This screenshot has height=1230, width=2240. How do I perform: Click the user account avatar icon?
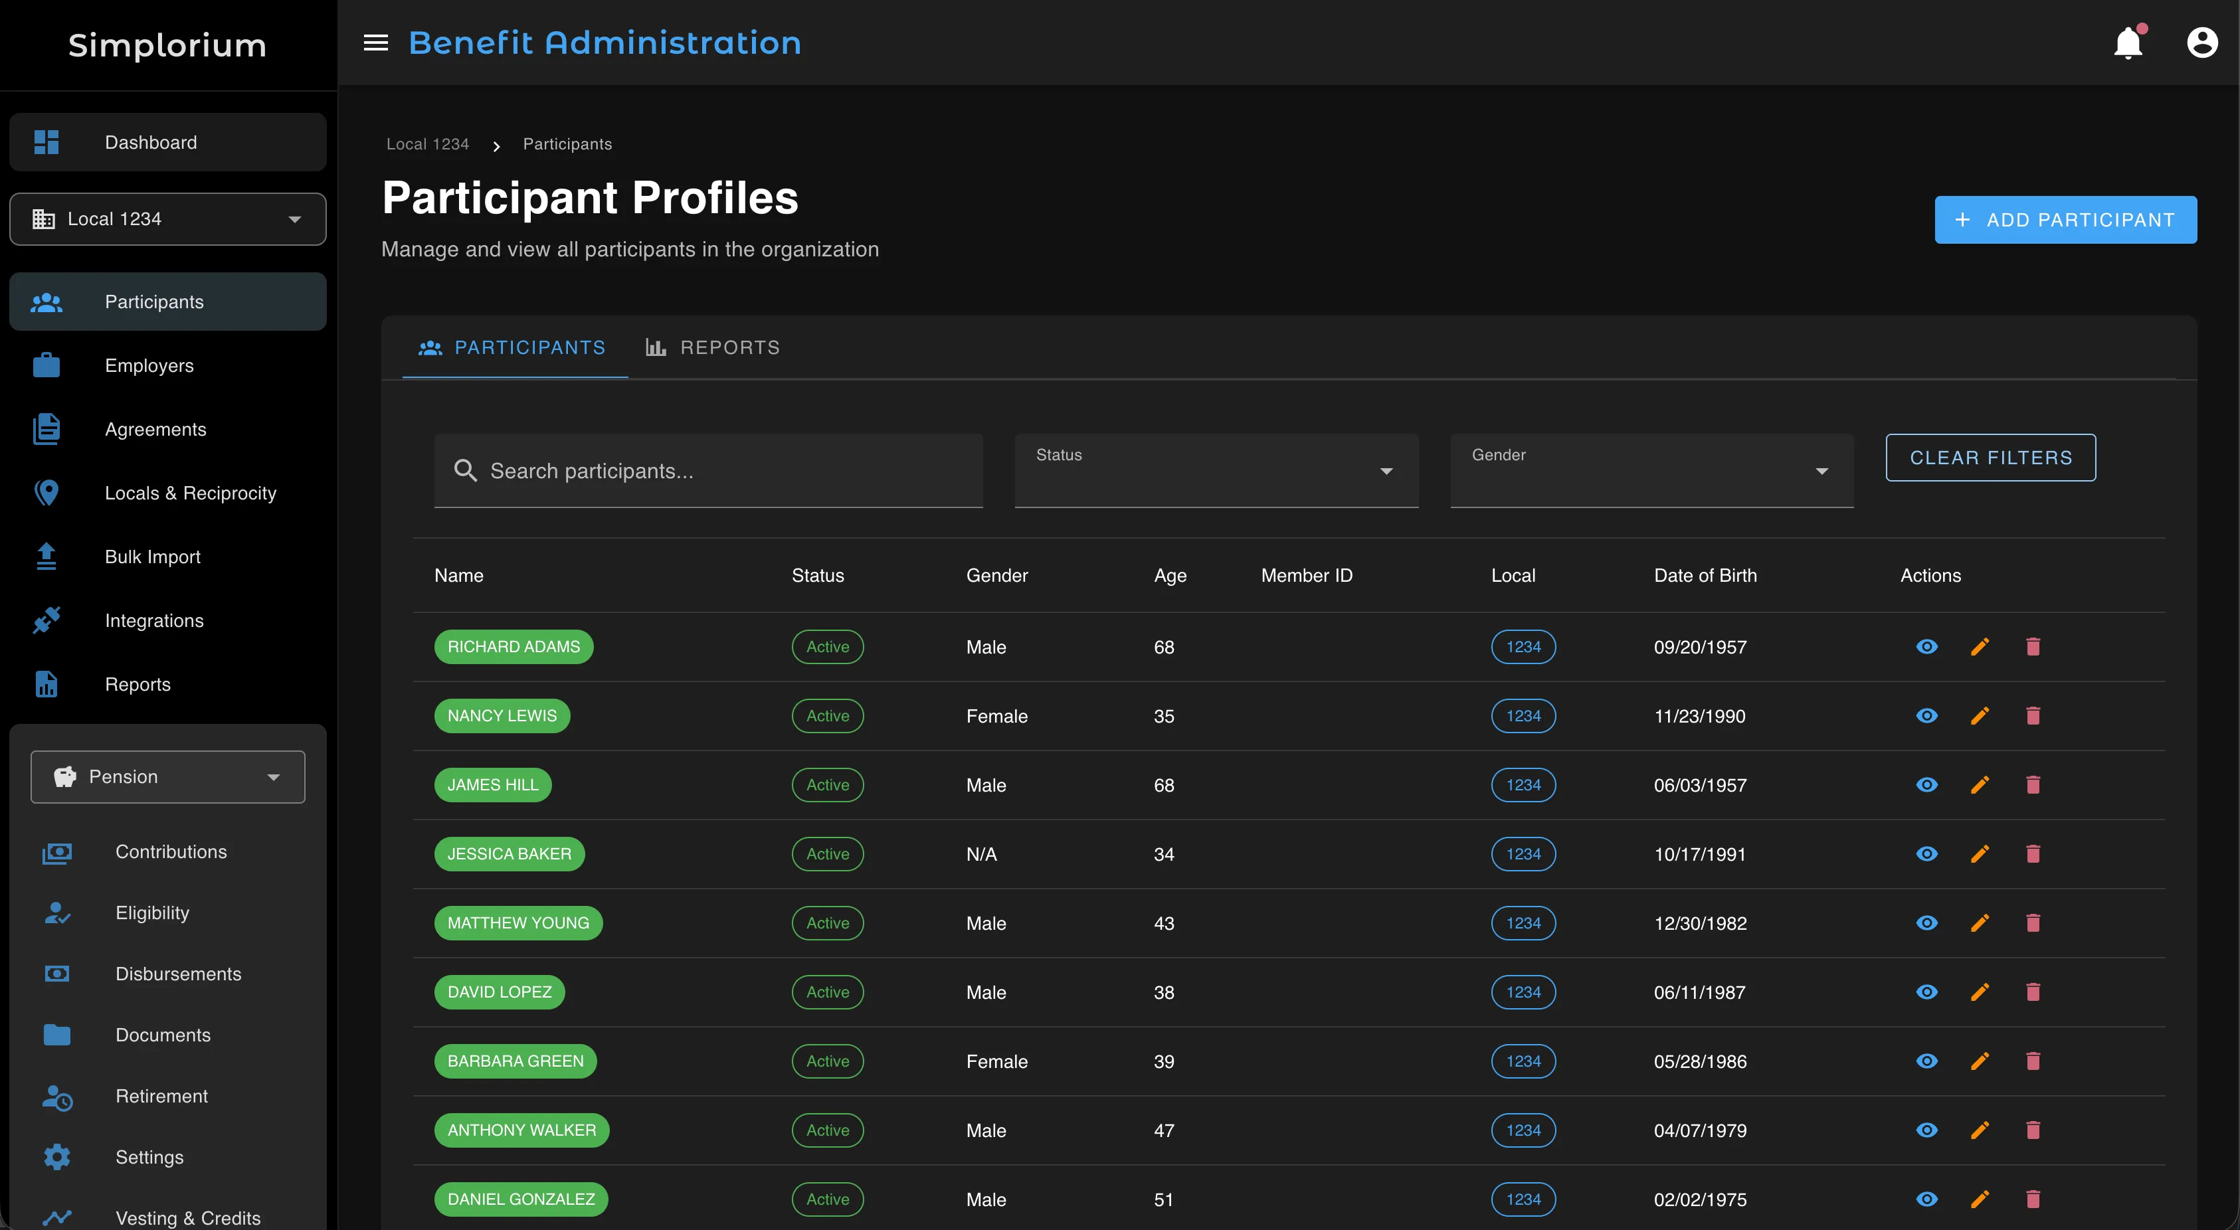[x=2201, y=42]
